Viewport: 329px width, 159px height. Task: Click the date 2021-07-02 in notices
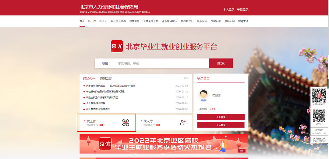tap(182, 86)
